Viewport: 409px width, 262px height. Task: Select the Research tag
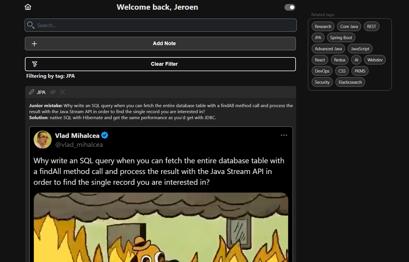click(323, 26)
